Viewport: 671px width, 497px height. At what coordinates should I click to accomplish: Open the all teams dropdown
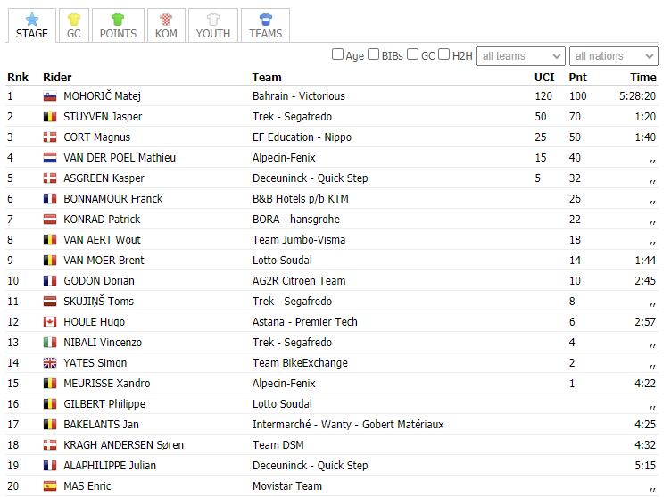[x=521, y=56]
